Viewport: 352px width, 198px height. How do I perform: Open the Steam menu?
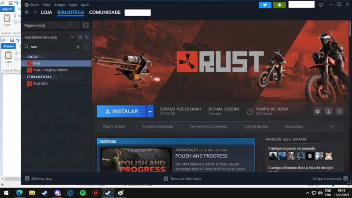(32, 5)
